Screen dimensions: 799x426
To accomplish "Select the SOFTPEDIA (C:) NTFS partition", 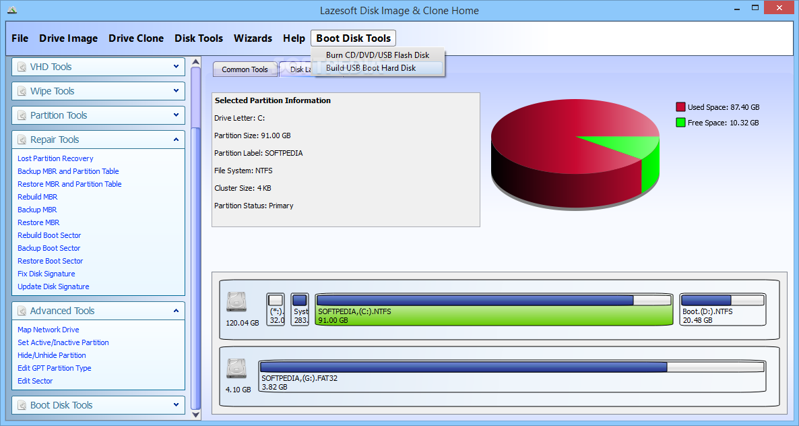I will tap(494, 309).
